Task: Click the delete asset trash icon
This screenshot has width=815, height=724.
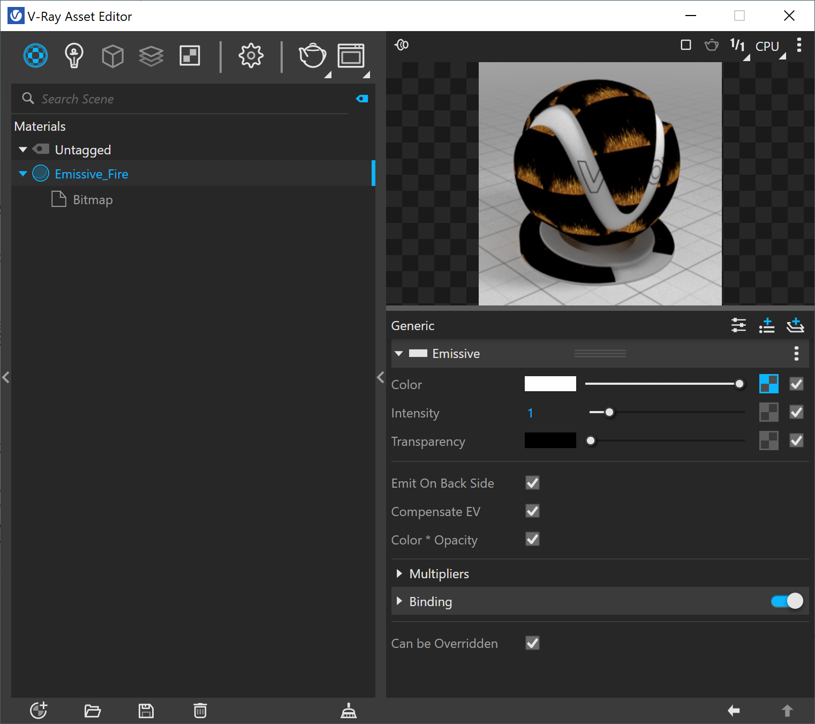Action: [x=200, y=711]
